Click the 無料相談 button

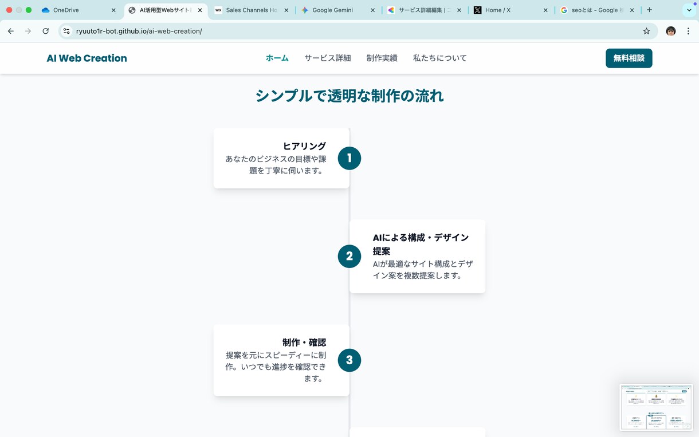pos(629,58)
